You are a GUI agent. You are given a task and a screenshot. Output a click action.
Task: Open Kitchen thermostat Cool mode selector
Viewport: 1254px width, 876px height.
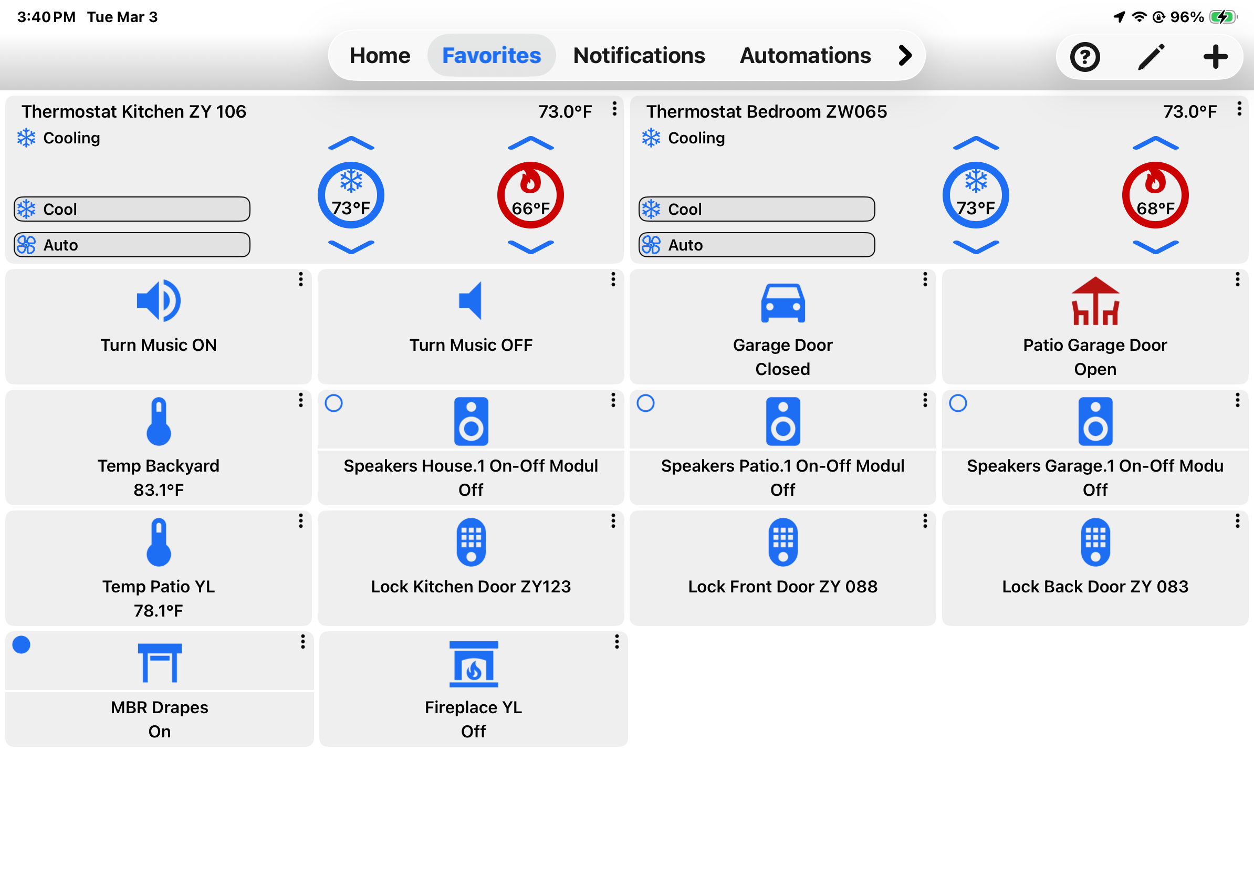[132, 209]
